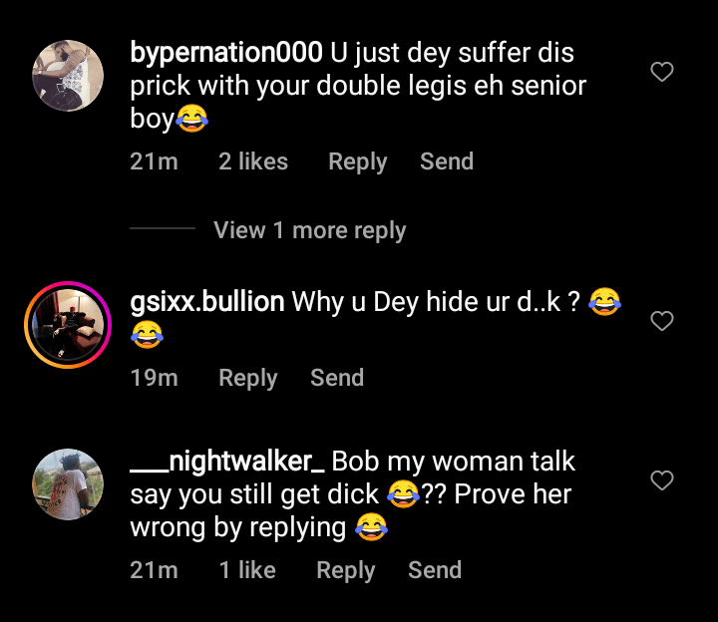Open the bypernation000 username link

(226, 52)
